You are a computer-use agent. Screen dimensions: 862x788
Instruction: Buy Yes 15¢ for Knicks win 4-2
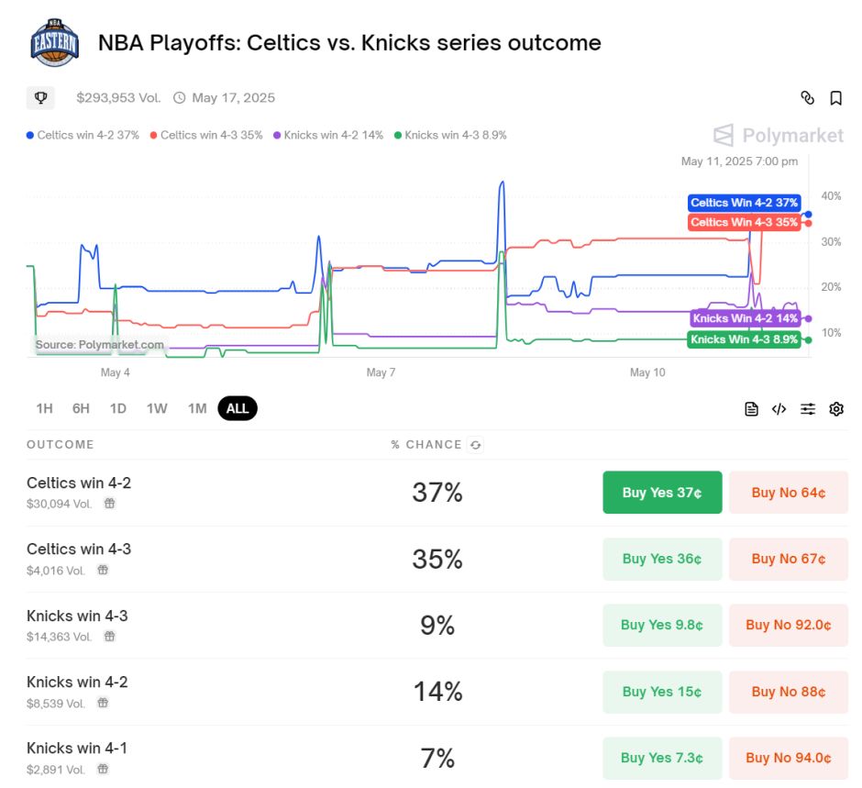[x=662, y=691]
